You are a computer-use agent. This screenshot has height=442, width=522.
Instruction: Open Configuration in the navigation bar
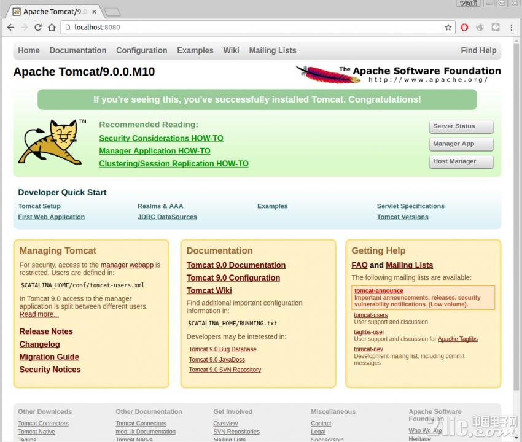(142, 50)
